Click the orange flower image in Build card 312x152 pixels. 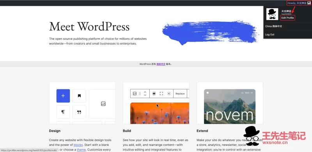pyautogui.click(x=160, y=113)
